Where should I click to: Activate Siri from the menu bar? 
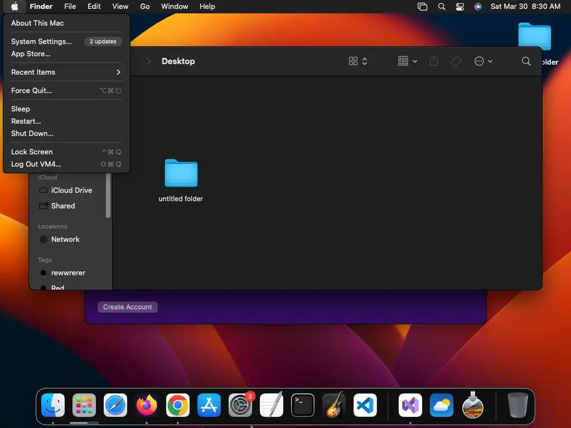[478, 7]
